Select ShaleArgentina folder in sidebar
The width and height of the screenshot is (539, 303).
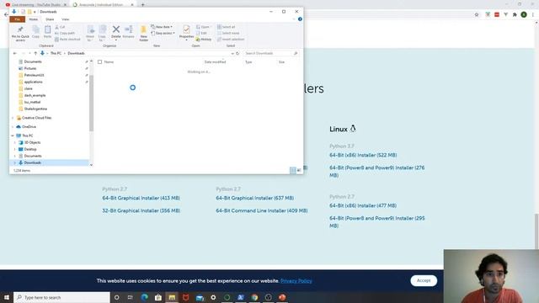(35, 109)
